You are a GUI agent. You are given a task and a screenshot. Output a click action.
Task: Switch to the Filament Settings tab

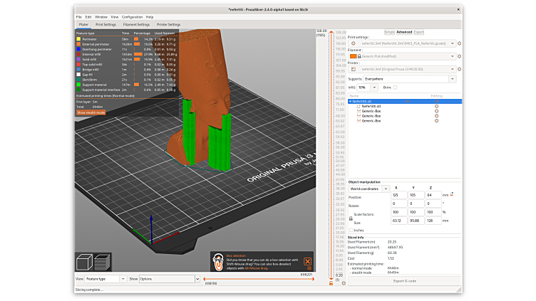136,24
